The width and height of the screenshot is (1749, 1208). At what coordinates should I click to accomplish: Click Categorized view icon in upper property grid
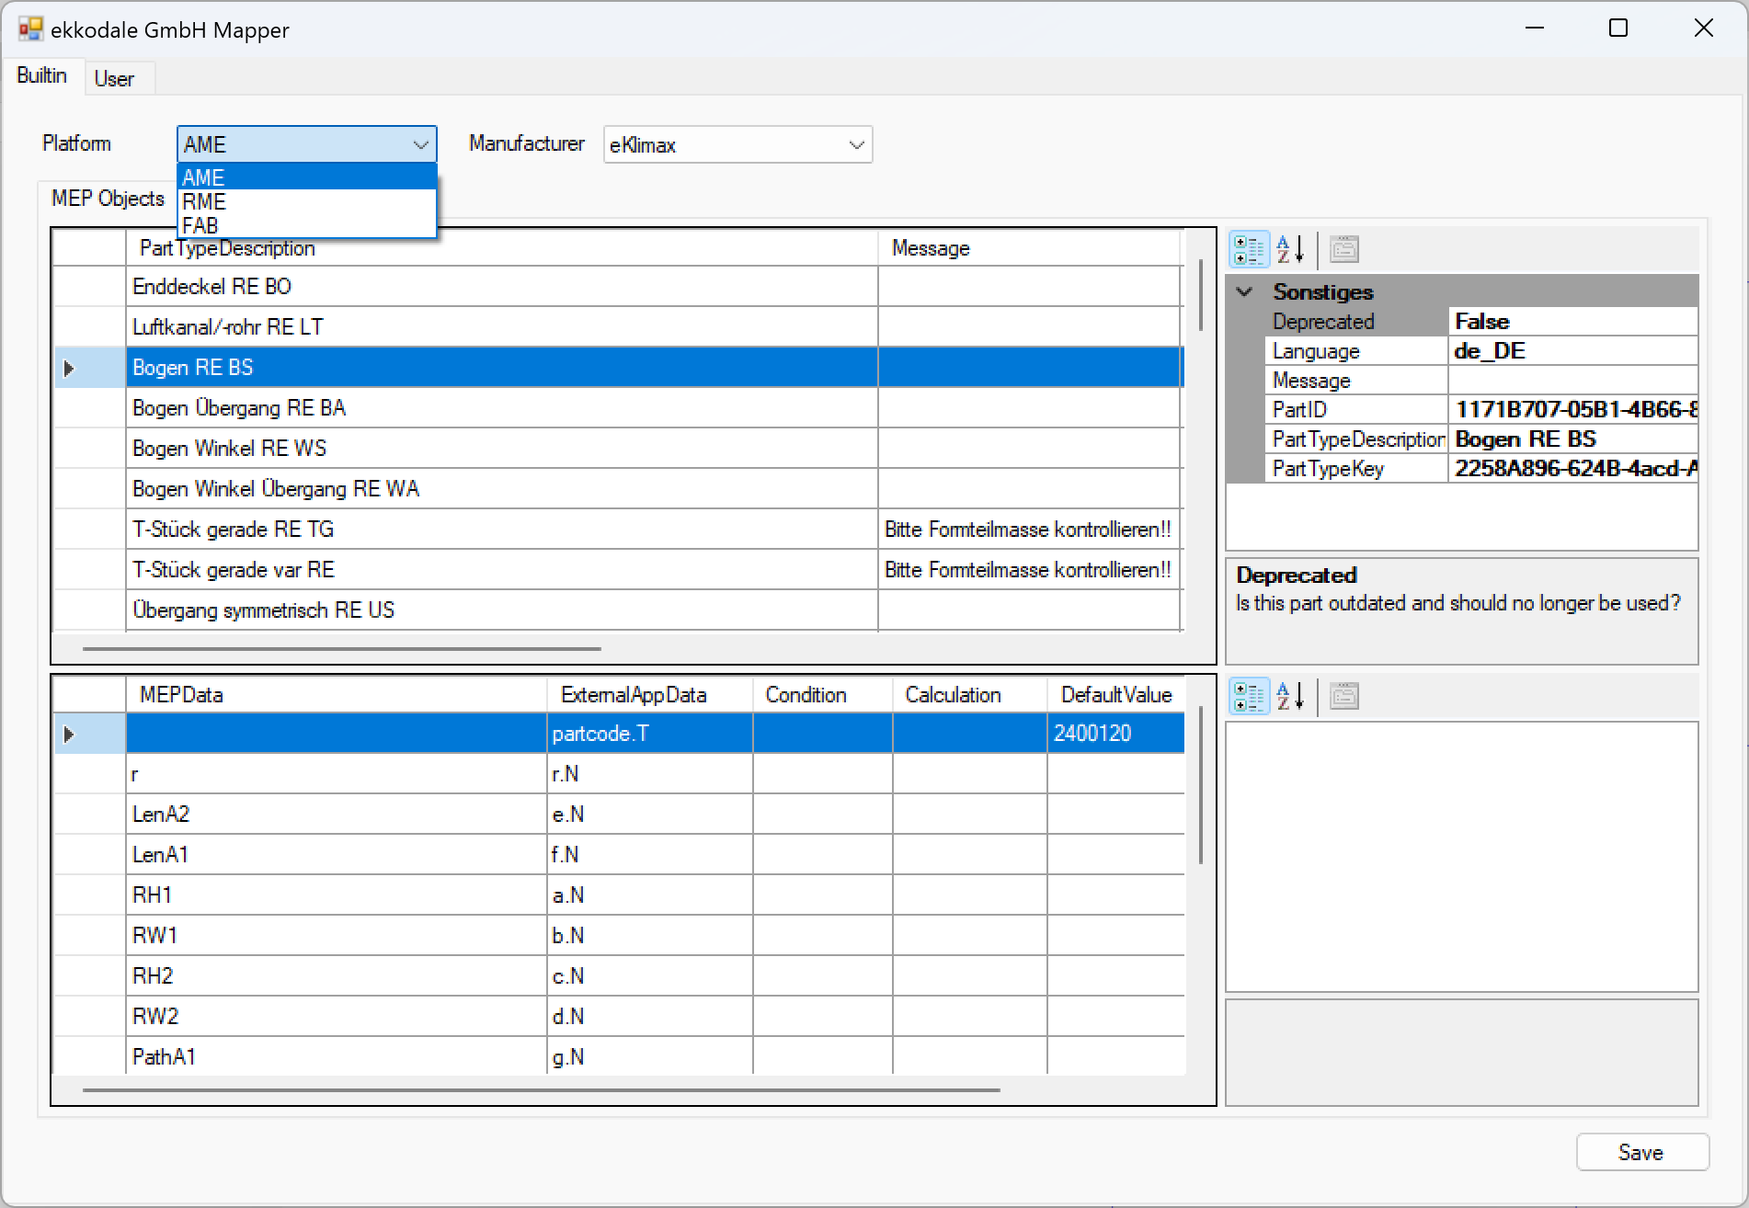[x=1249, y=249]
